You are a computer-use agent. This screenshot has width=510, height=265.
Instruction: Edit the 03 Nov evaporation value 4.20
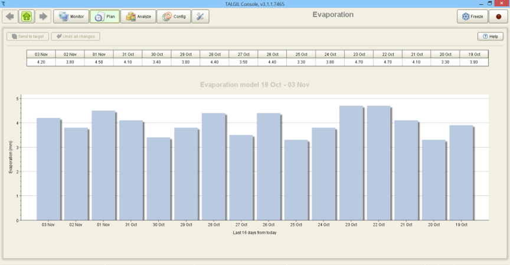coord(41,62)
